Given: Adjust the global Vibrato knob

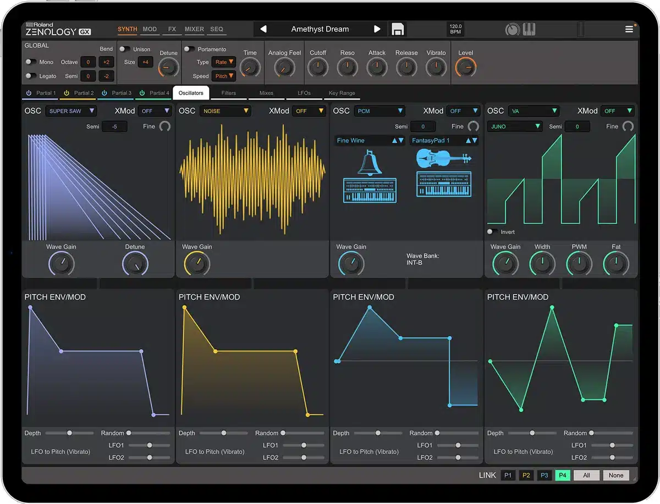Looking at the screenshot, I should [x=437, y=68].
